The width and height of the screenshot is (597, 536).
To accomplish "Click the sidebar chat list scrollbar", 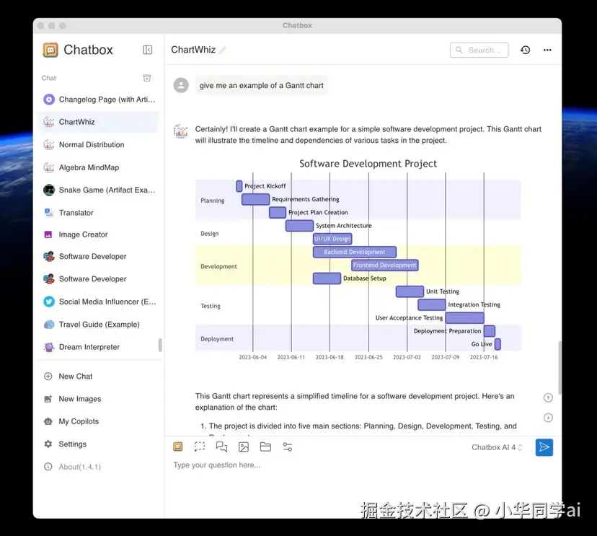I will pyautogui.click(x=160, y=345).
